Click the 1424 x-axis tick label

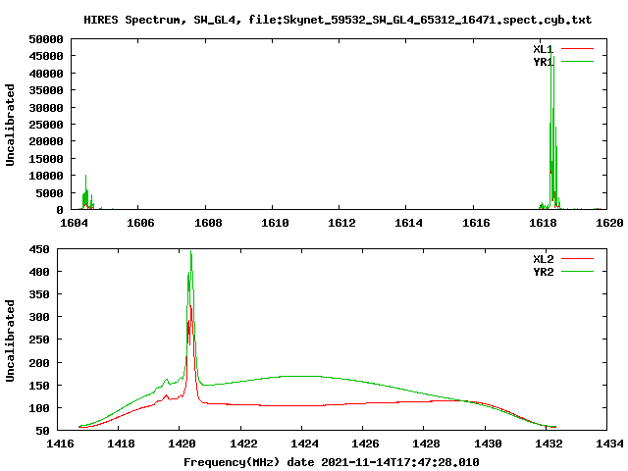(304, 444)
